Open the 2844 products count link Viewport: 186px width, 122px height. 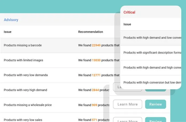point(95,90)
